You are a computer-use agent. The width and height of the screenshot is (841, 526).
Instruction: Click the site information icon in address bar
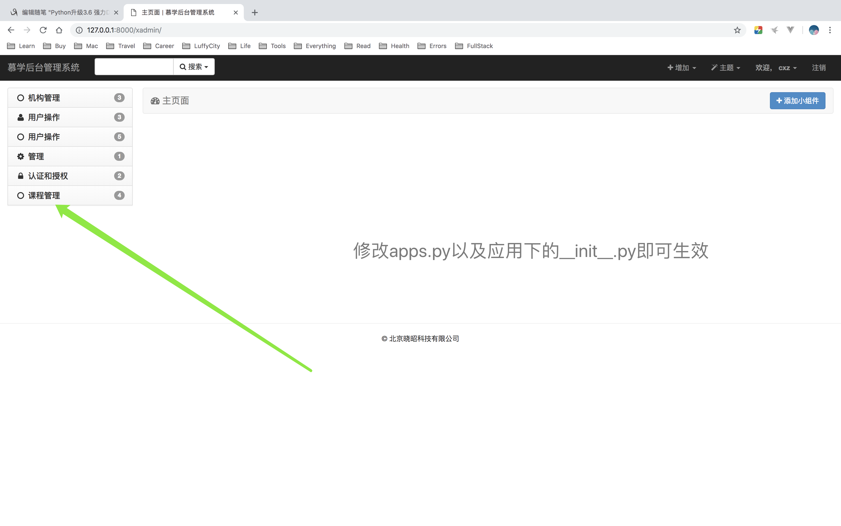pos(79,30)
